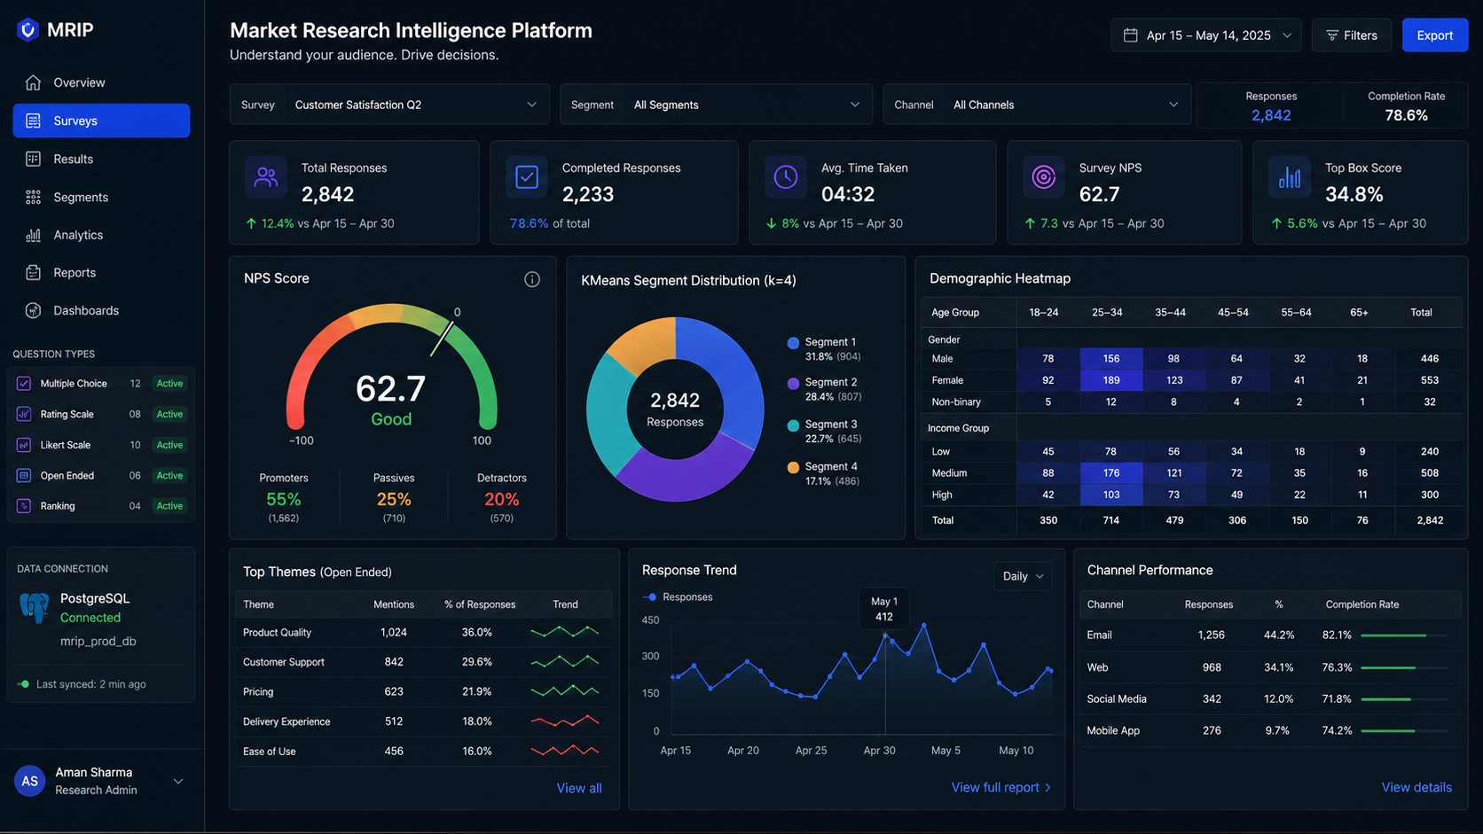The image size is (1483, 834).
Task: Click the Open Ended icon
Action: point(24,476)
